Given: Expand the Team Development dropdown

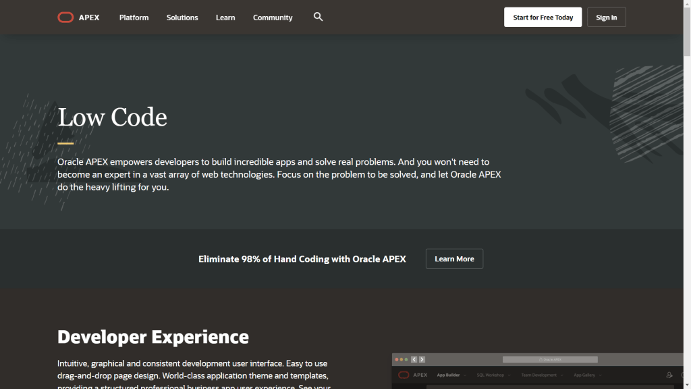Looking at the screenshot, I should 542,375.
